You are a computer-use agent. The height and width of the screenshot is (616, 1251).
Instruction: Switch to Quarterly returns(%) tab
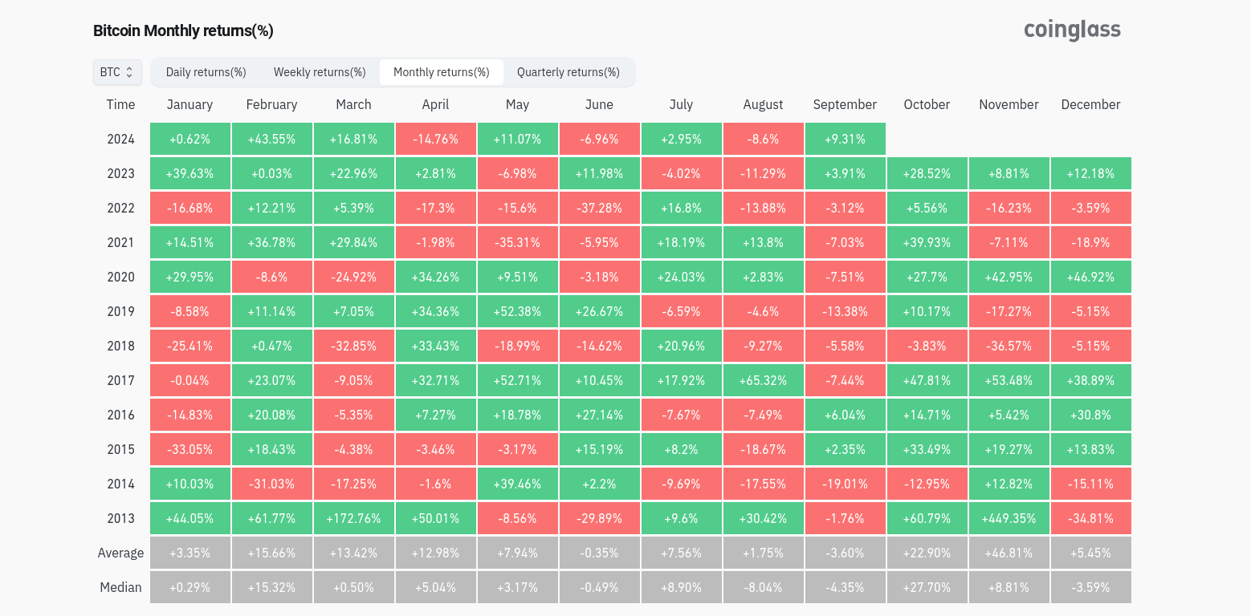pos(568,72)
